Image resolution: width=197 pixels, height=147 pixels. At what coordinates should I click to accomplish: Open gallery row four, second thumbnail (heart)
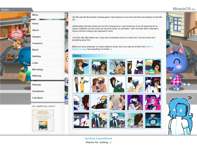99,120
